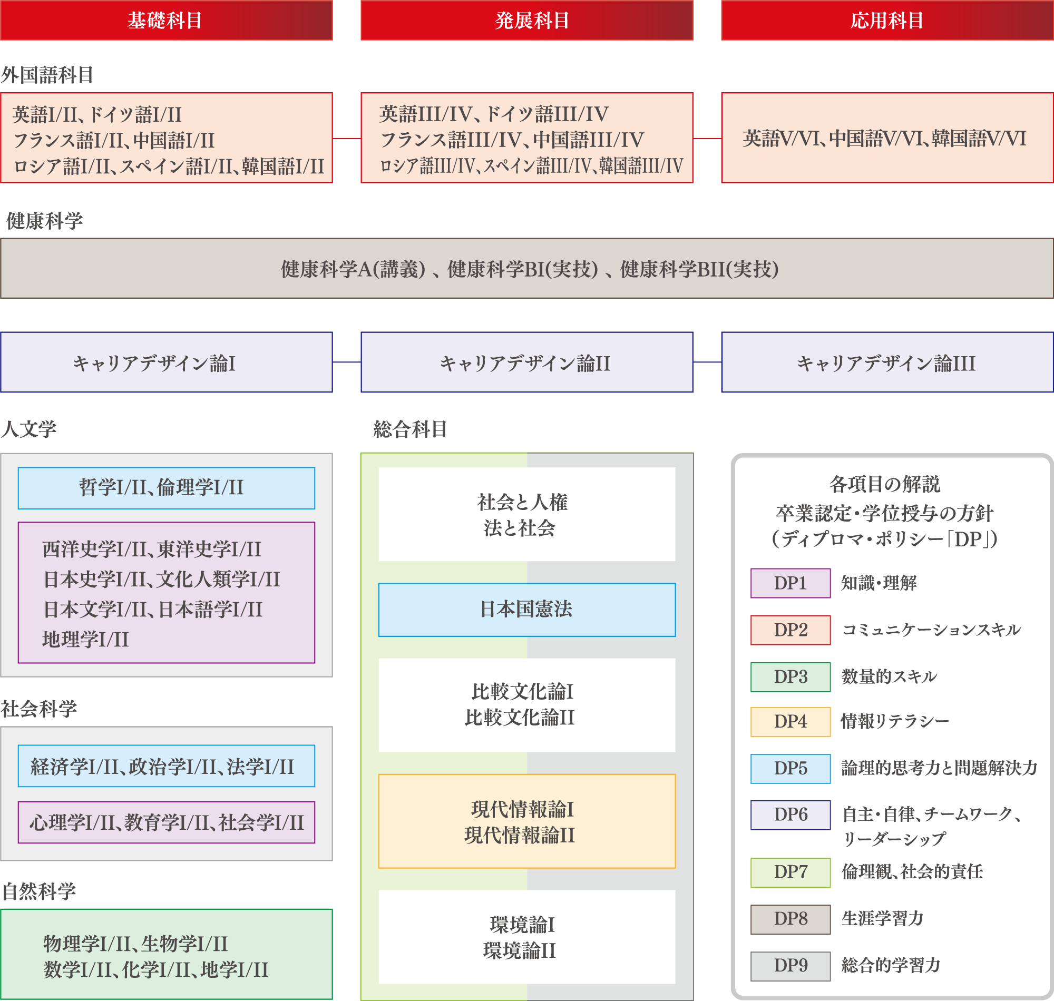This screenshot has height=1001, width=1054.
Task: Select the 人文学 section label
Action: click(29, 428)
